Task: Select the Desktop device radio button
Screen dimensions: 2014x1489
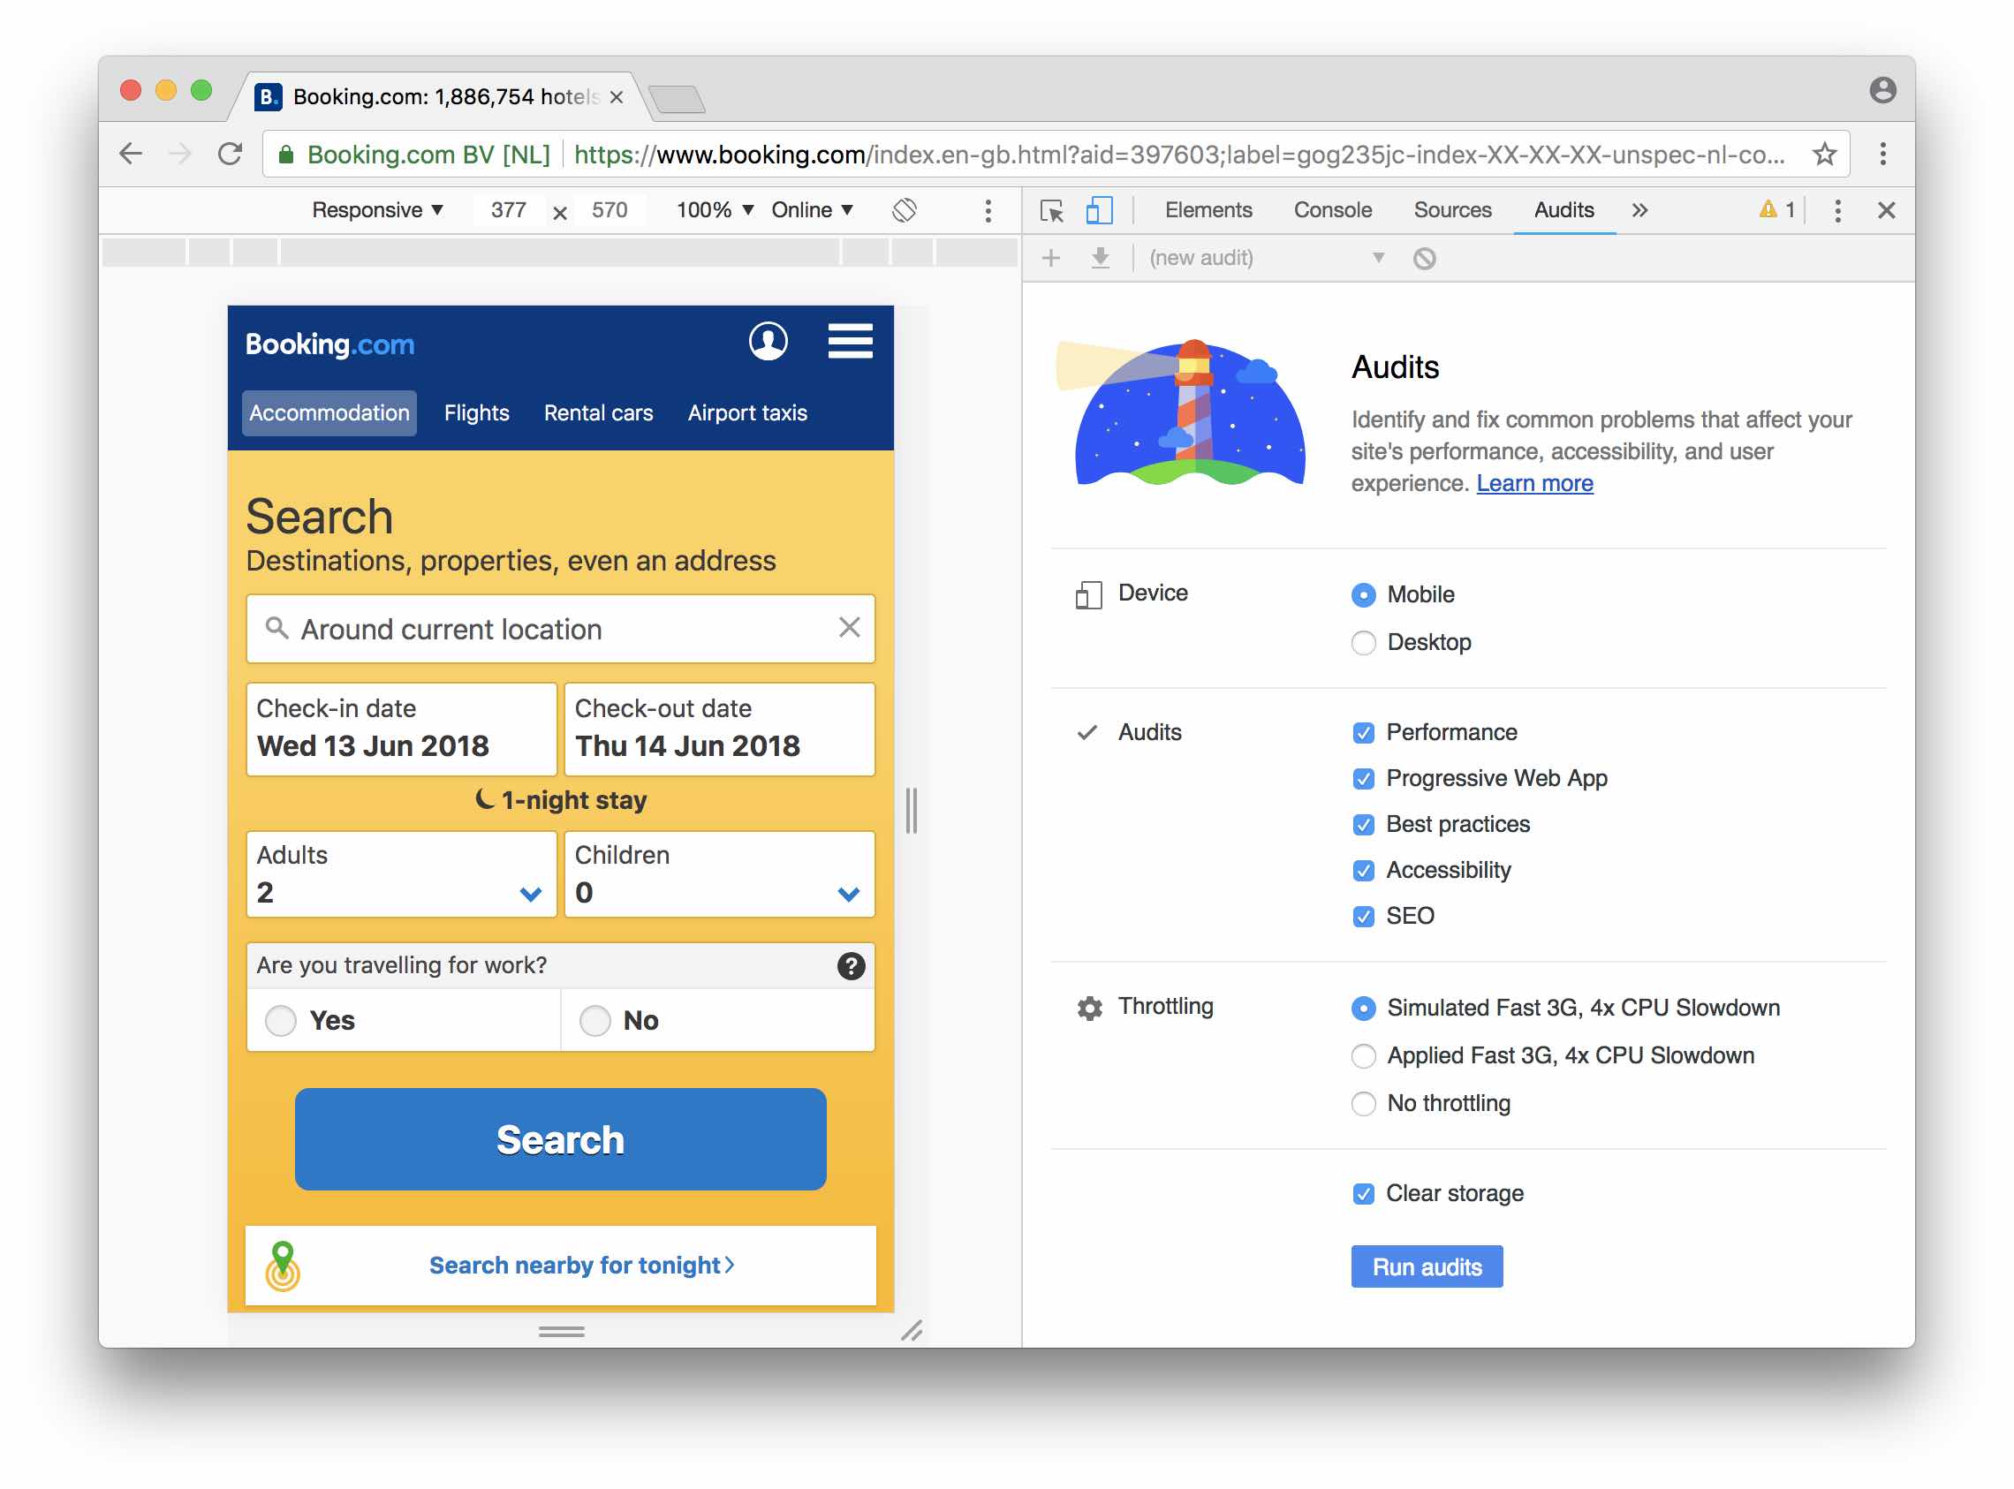Action: click(1363, 643)
